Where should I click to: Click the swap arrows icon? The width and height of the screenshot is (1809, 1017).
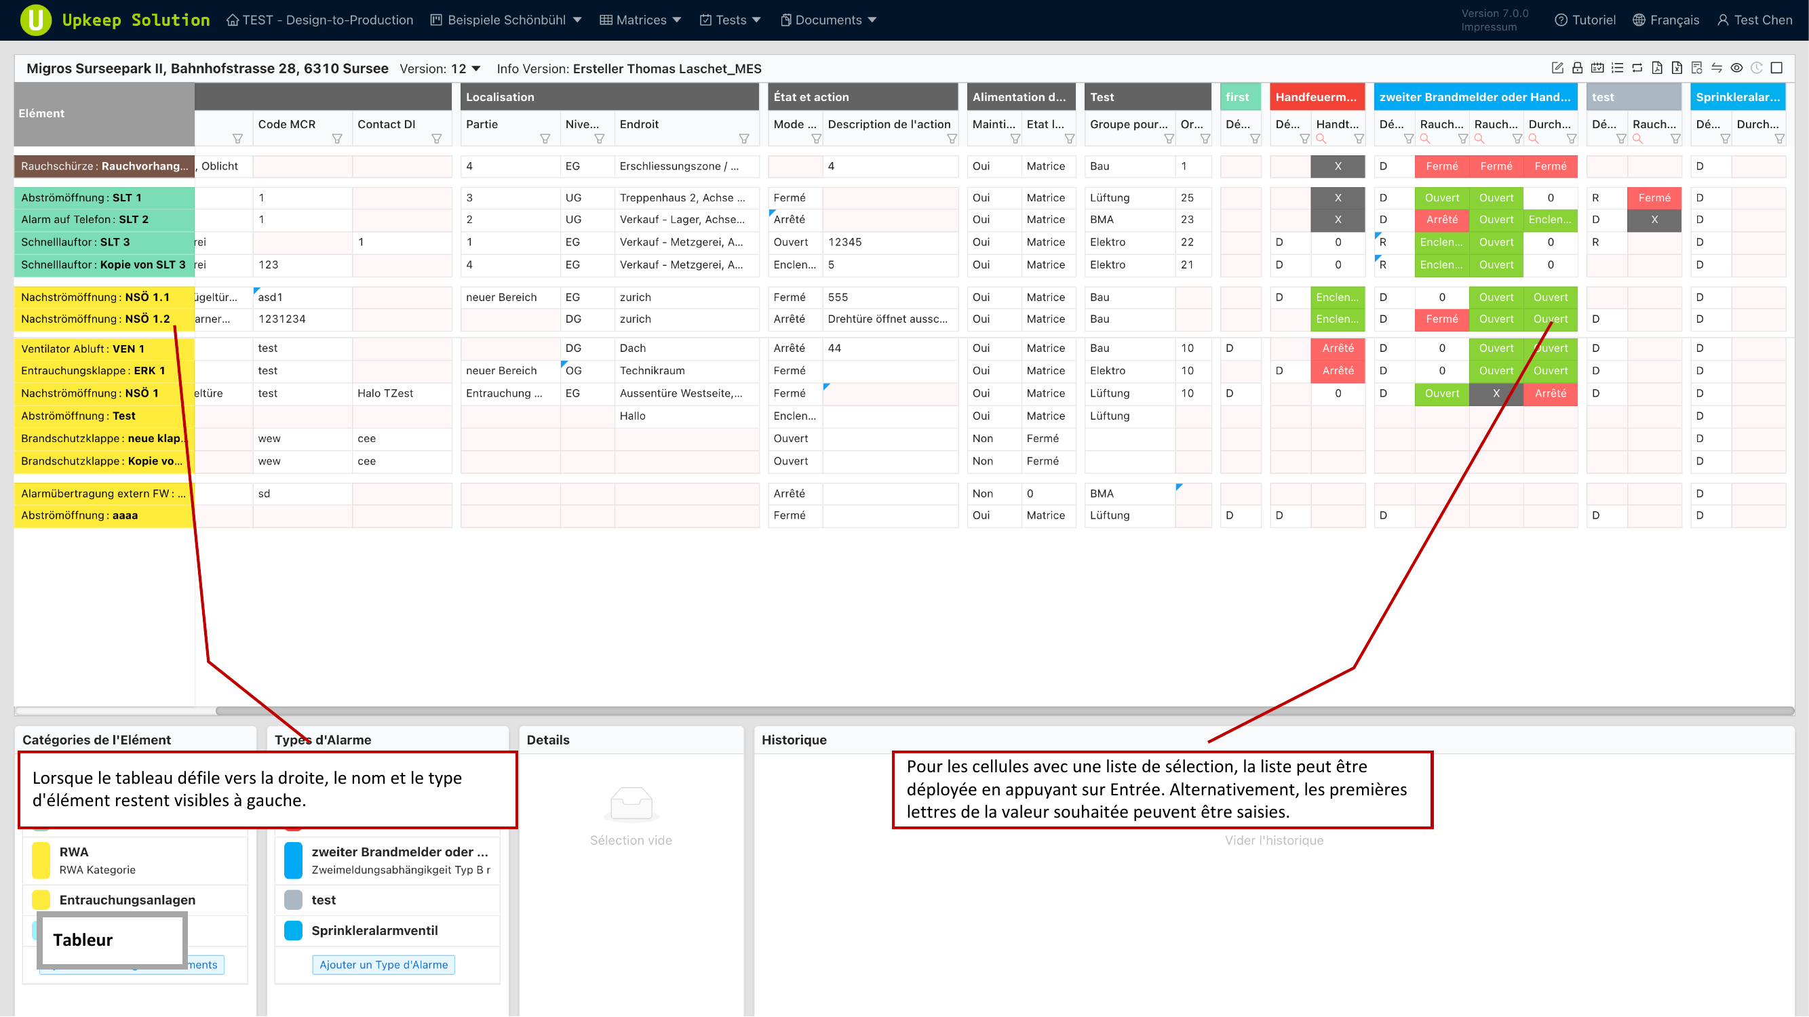coord(1716,68)
